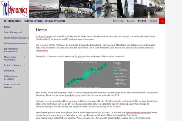Open Projekte, Beispiele sidebar item

point(13,65)
